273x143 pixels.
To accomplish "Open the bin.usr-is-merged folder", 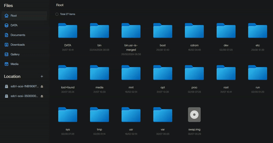I will 131,31.
